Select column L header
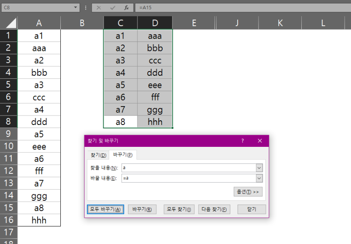 coord(323,23)
